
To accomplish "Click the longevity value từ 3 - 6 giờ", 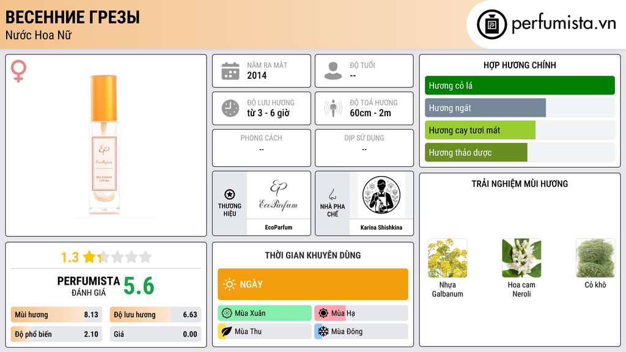I will [x=268, y=113].
